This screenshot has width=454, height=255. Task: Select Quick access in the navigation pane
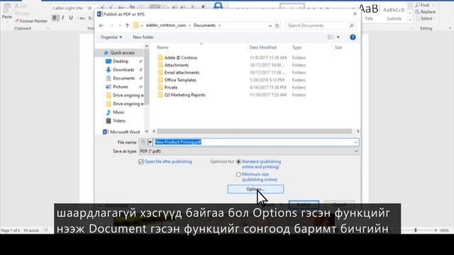pos(122,53)
